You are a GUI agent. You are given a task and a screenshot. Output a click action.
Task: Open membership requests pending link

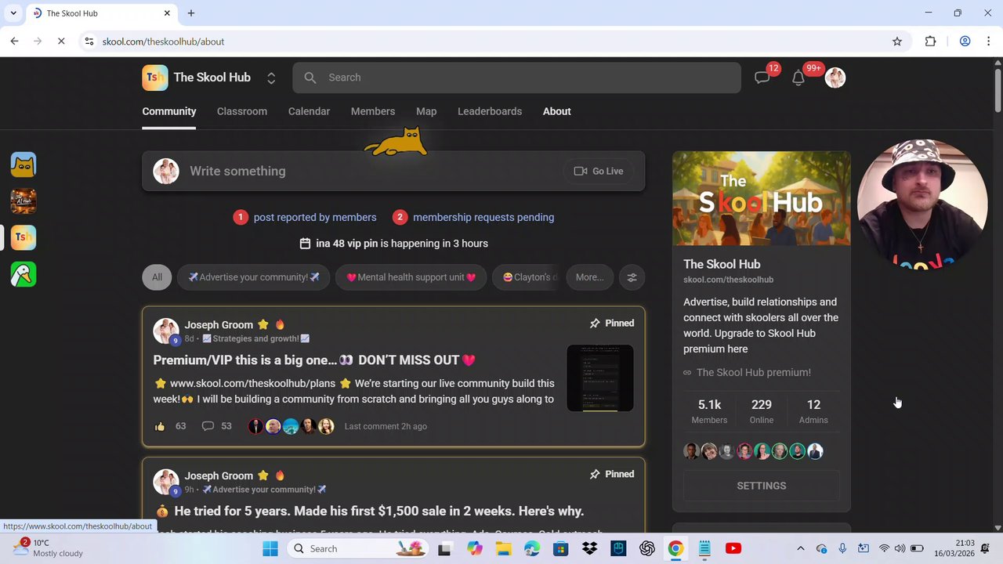[483, 217]
